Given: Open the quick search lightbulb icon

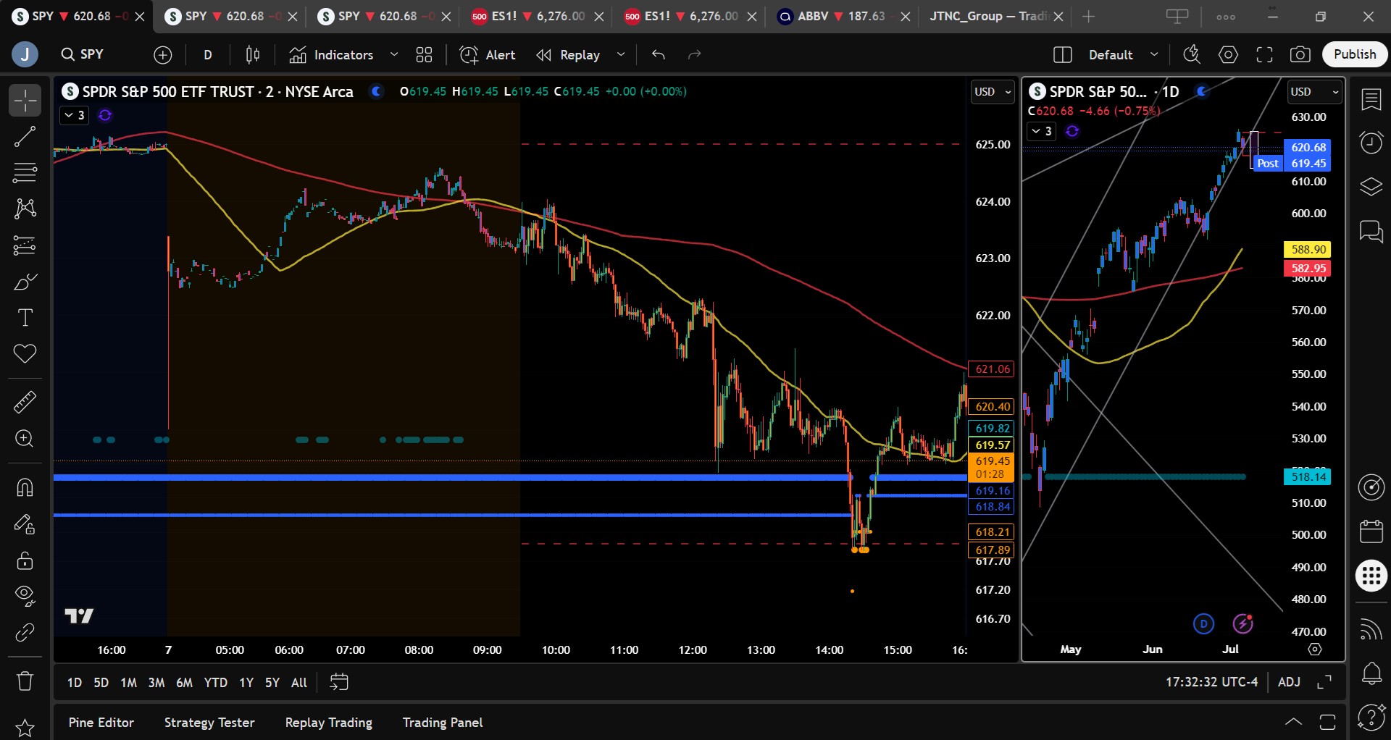Looking at the screenshot, I should pos(1192,54).
